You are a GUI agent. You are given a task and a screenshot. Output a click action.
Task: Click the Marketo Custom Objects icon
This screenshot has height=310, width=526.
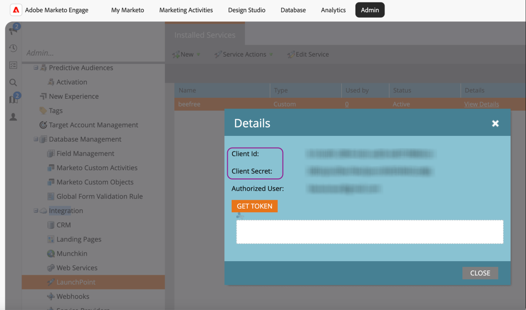[x=51, y=182]
